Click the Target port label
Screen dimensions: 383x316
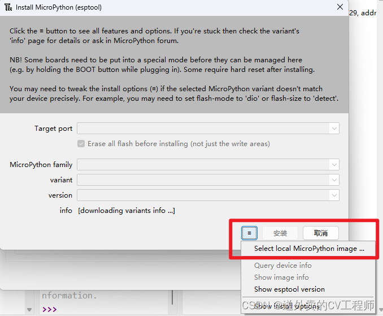pyautogui.click(x=54, y=129)
